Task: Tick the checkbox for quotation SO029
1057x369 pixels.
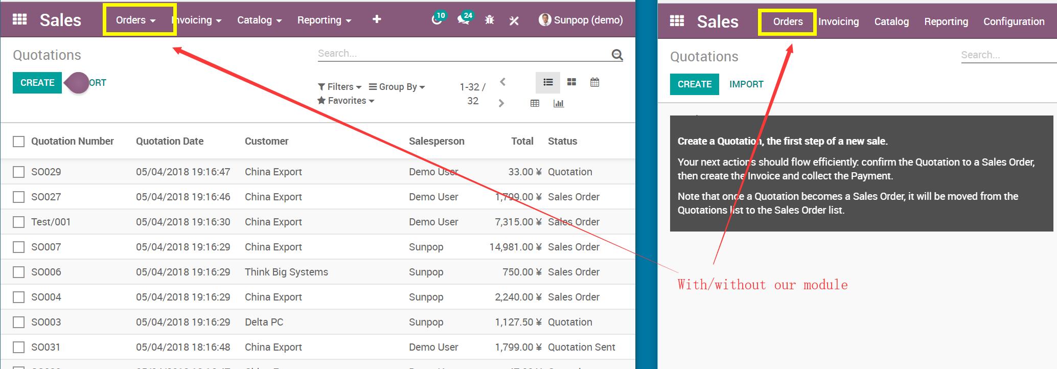Action: point(19,172)
